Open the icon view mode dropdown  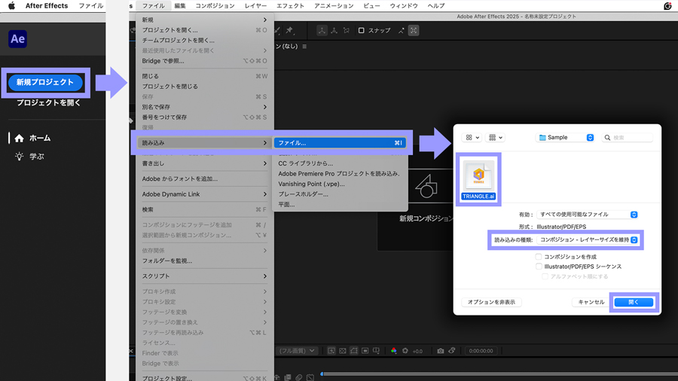(x=472, y=137)
